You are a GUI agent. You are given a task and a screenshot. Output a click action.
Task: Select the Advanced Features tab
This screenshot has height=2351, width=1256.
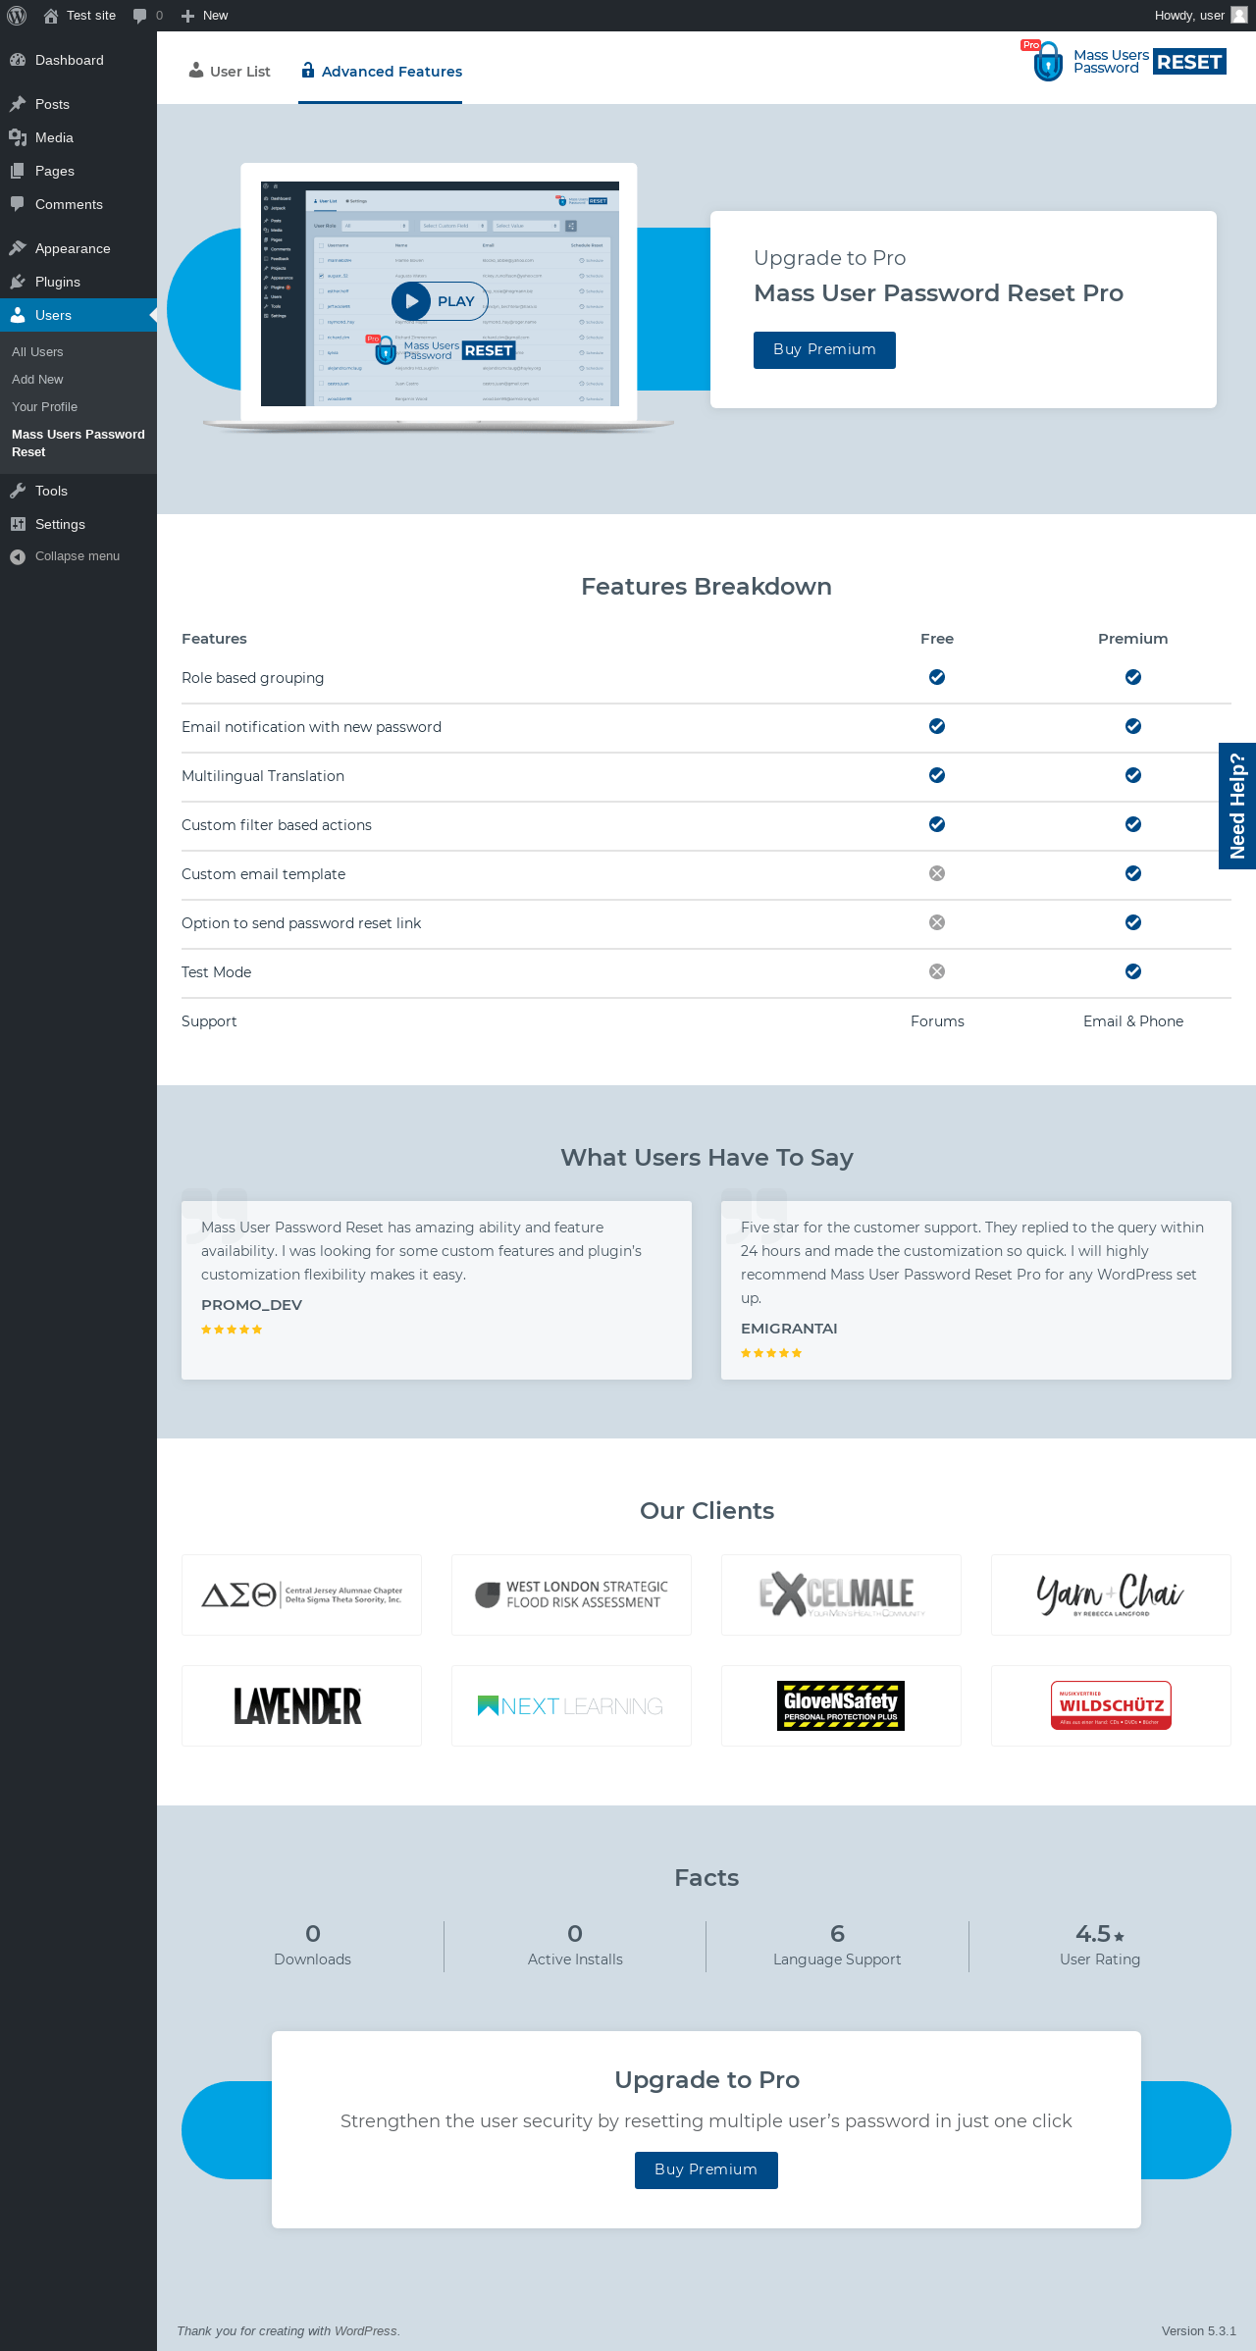pos(381,72)
